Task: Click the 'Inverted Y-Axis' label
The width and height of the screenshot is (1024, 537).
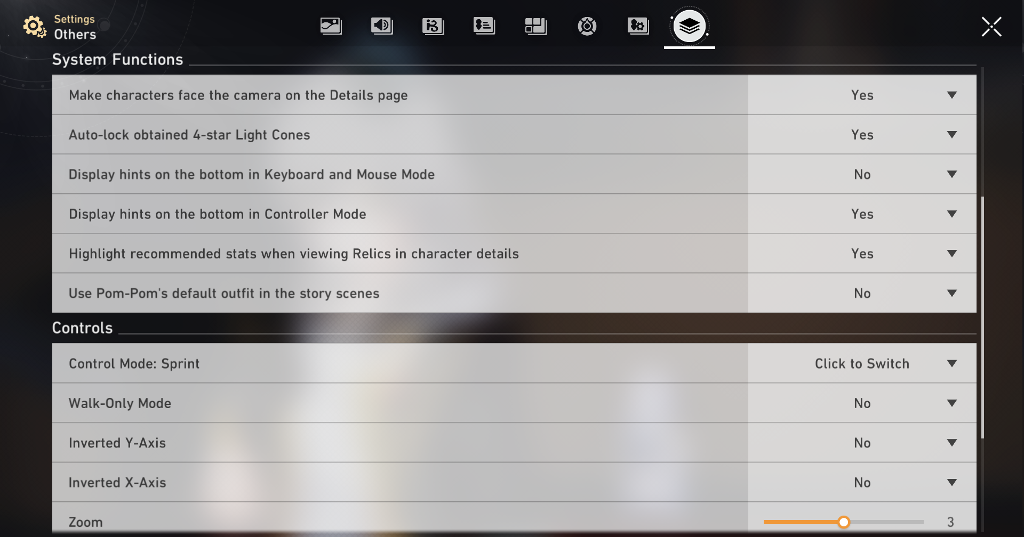Action: (x=117, y=443)
